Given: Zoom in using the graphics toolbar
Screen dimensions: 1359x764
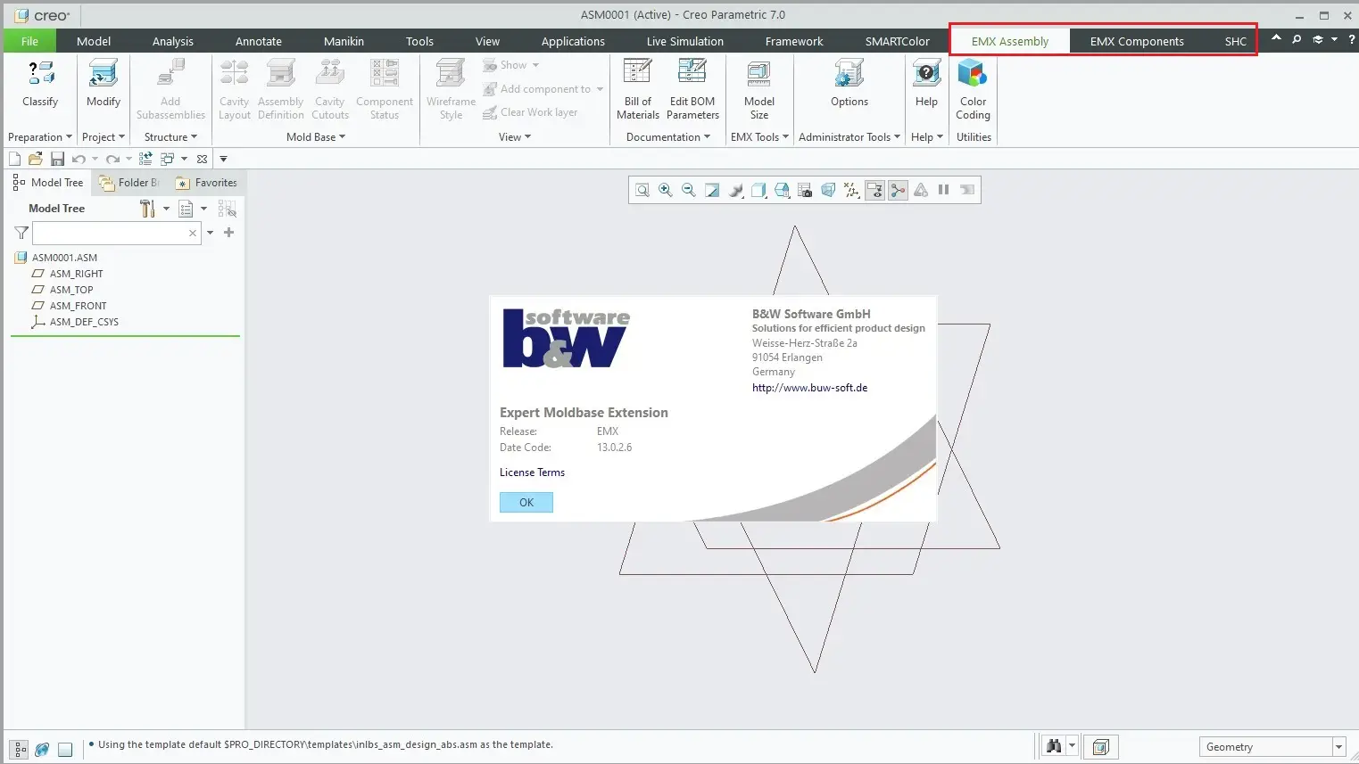Looking at the screenshot, I should pyautogui.click(x=666, y=190).
